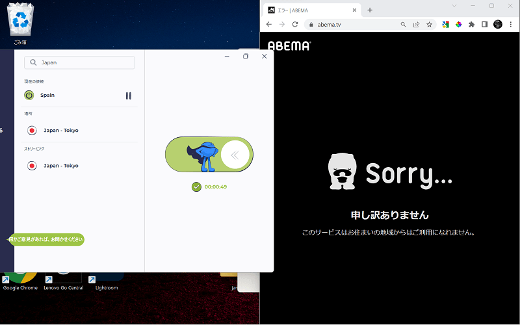Click the current connection label Spain
Viewport: 520px width, 325px height.
pyautogui.click(x=47, y=95)
